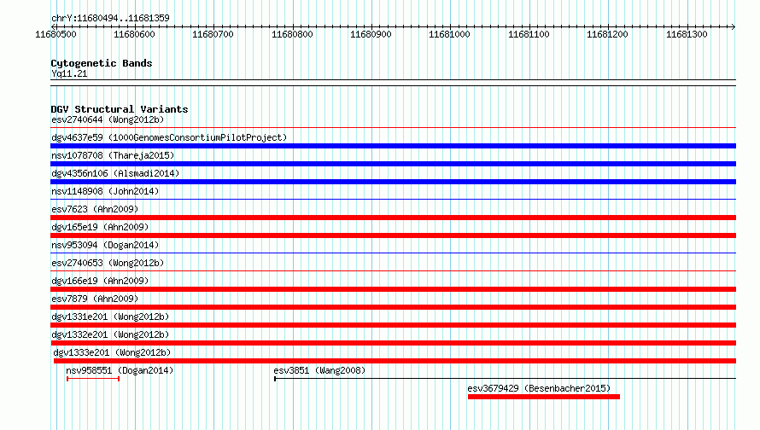The width and height of the screenshot is (760, 430).
Task: Click the dgv165e19 (Ahn2009) label
Action: coord(100,227)
